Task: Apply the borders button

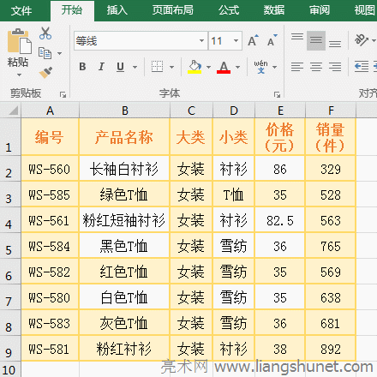Action: 157,67
